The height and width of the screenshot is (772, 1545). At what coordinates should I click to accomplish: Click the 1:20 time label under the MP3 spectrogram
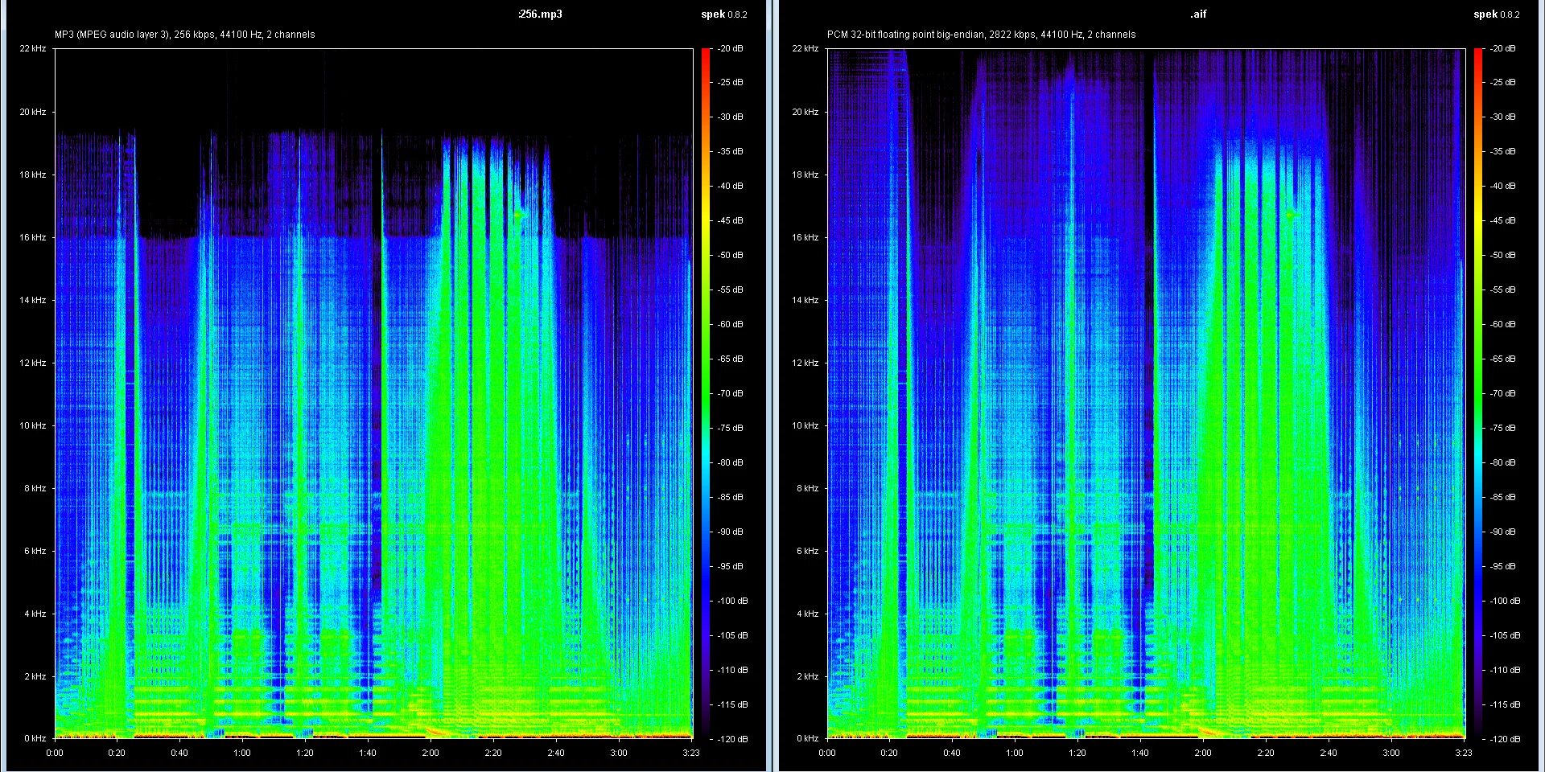pos(305,753)
